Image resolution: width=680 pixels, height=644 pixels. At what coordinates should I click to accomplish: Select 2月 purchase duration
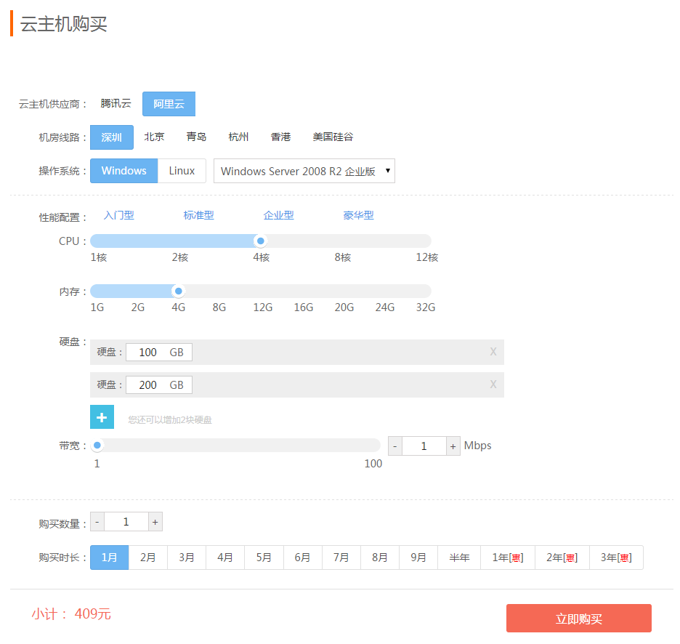coord(148,558)
